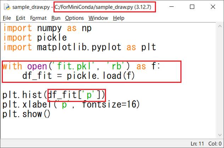Open the File menu
224x148 pixels.
point(7,18)
